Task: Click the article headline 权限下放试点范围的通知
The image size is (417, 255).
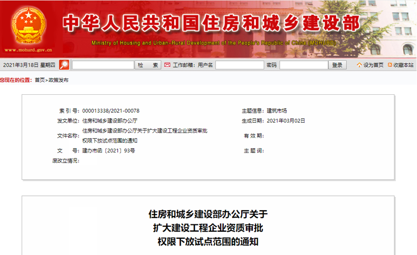Action: click(x=208, y=242)
